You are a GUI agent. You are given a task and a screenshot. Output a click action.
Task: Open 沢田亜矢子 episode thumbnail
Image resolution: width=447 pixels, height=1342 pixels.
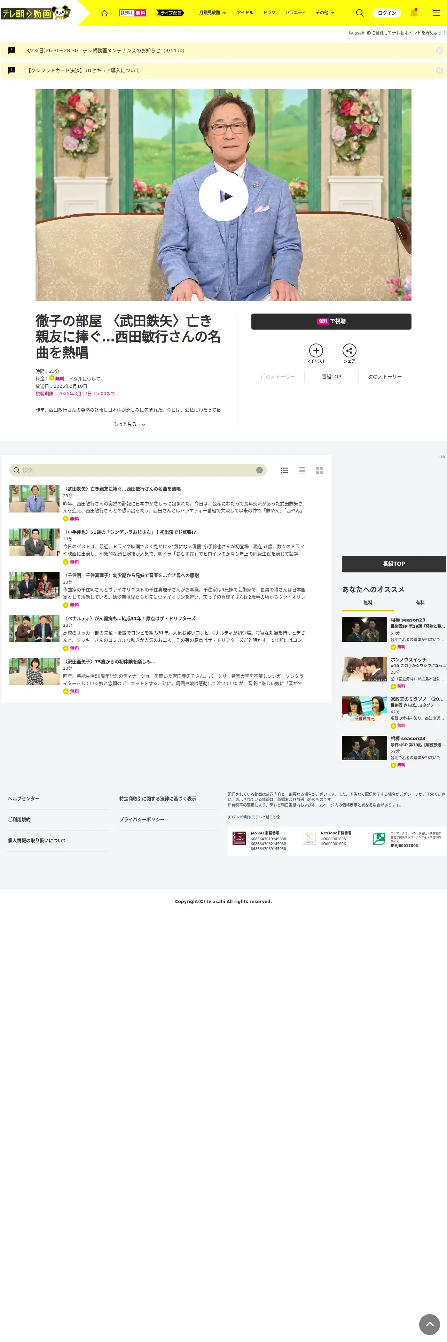point(34,671)
